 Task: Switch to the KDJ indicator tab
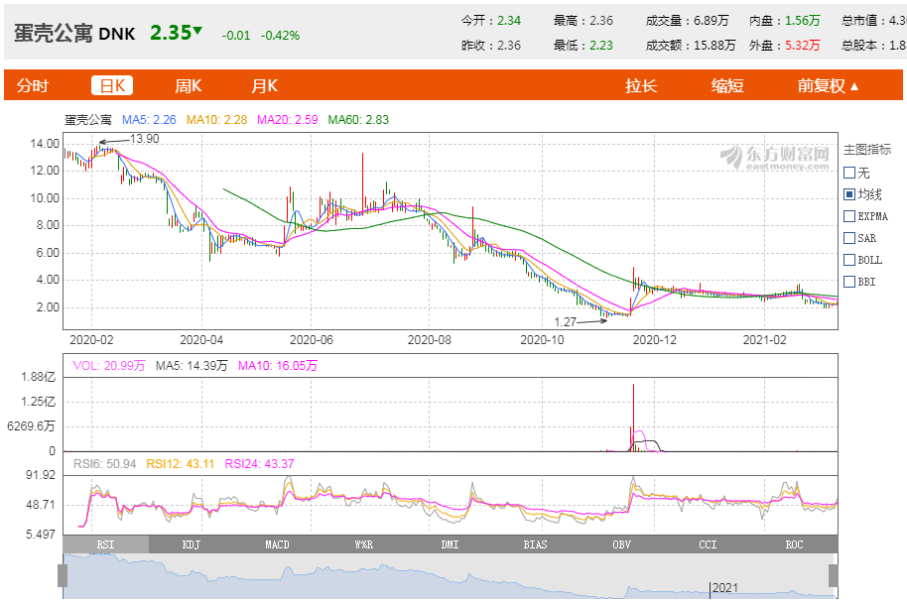192,544
